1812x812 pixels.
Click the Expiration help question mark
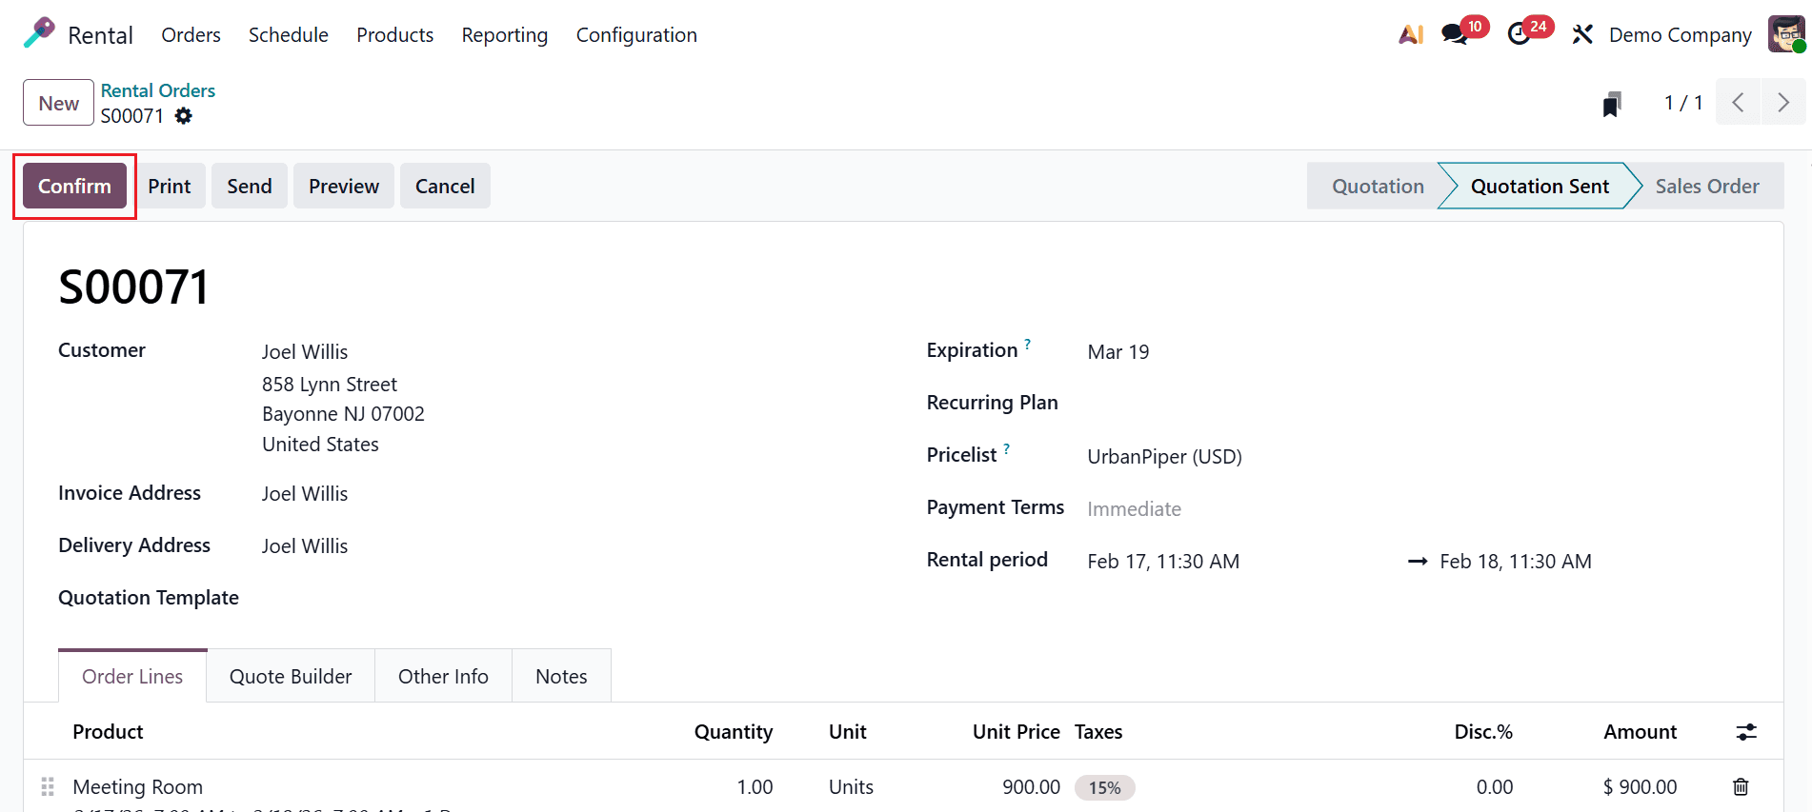[1027, 344]
